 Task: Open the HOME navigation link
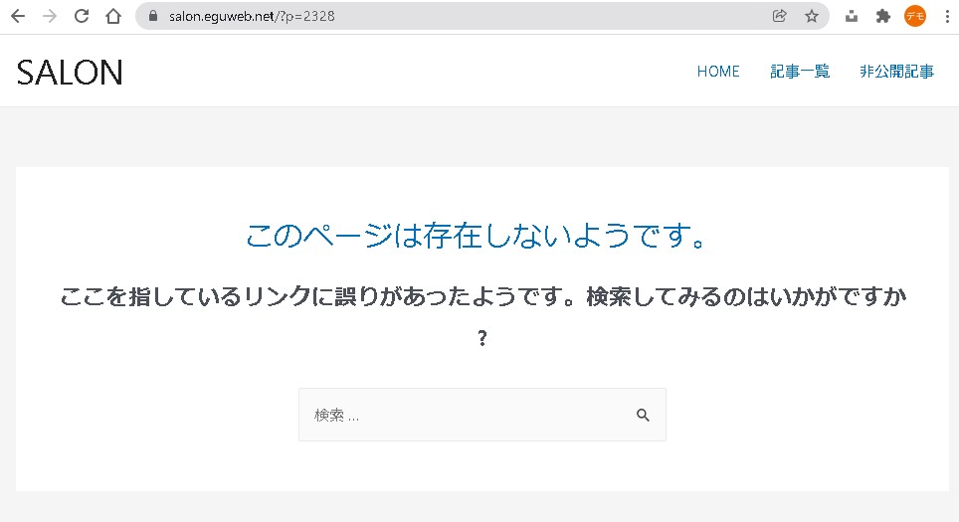[718, 72]
